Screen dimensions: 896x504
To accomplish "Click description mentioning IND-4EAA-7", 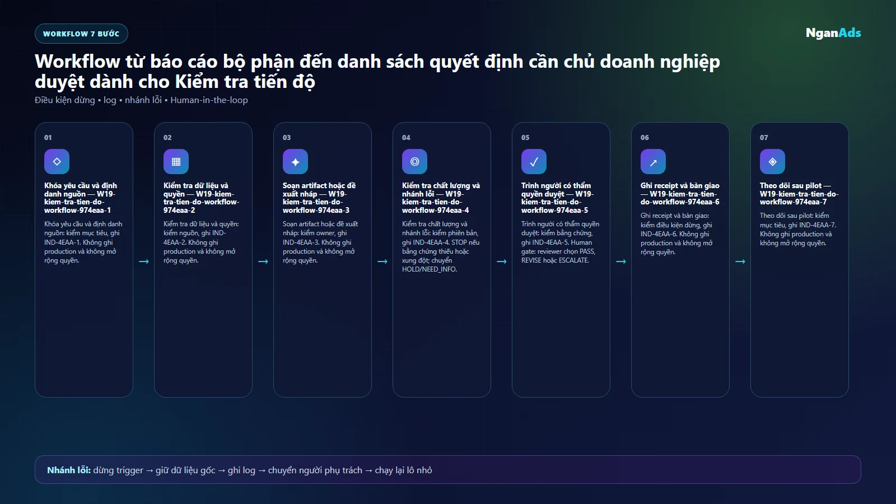I will pos(798,230).
